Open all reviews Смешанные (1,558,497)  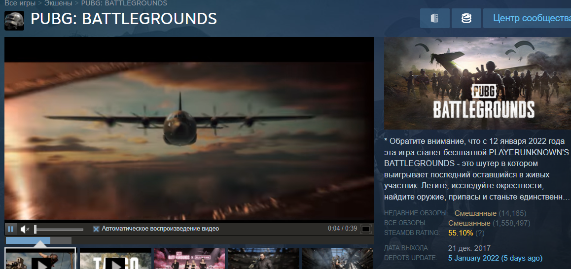(489, 223)
